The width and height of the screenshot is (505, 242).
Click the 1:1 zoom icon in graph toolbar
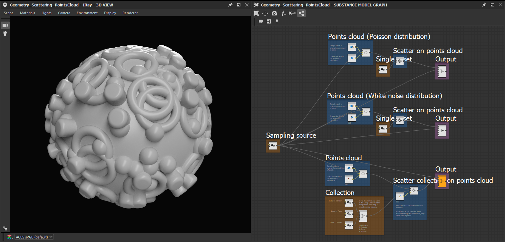pyautogui.click(x=265, y=13)
